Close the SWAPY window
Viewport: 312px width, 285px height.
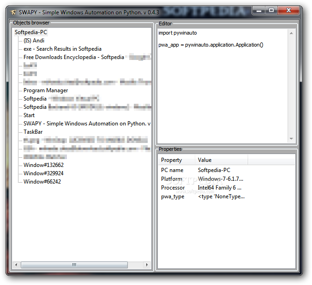[x=288, y=11]
